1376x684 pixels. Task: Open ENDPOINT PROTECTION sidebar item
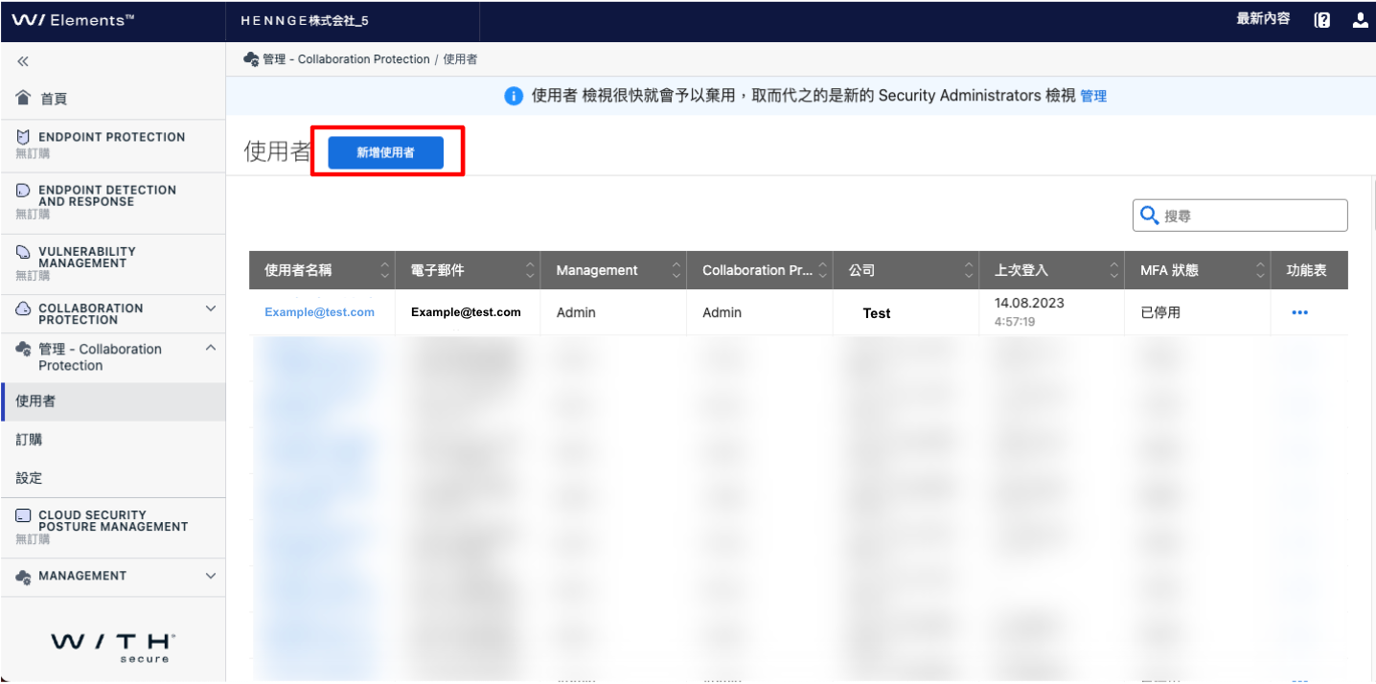pos(113,145)
